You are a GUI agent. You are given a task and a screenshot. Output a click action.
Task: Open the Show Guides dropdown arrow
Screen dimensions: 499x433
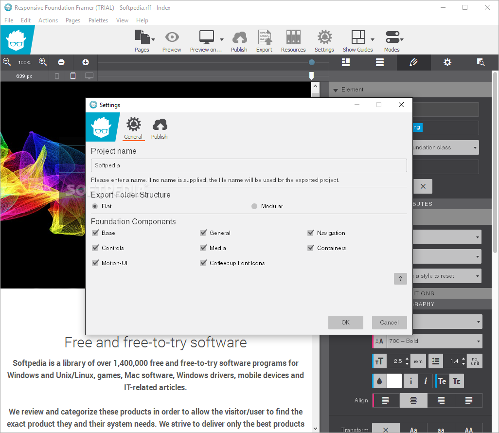[x=373, y=40]
